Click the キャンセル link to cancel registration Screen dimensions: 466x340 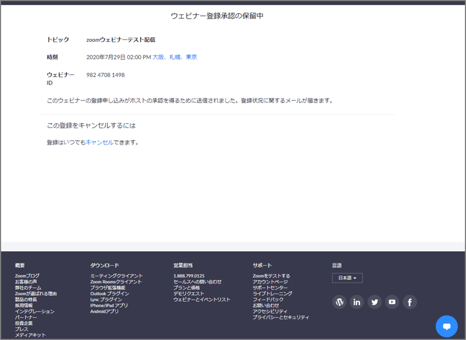click(x=99, y=142)
